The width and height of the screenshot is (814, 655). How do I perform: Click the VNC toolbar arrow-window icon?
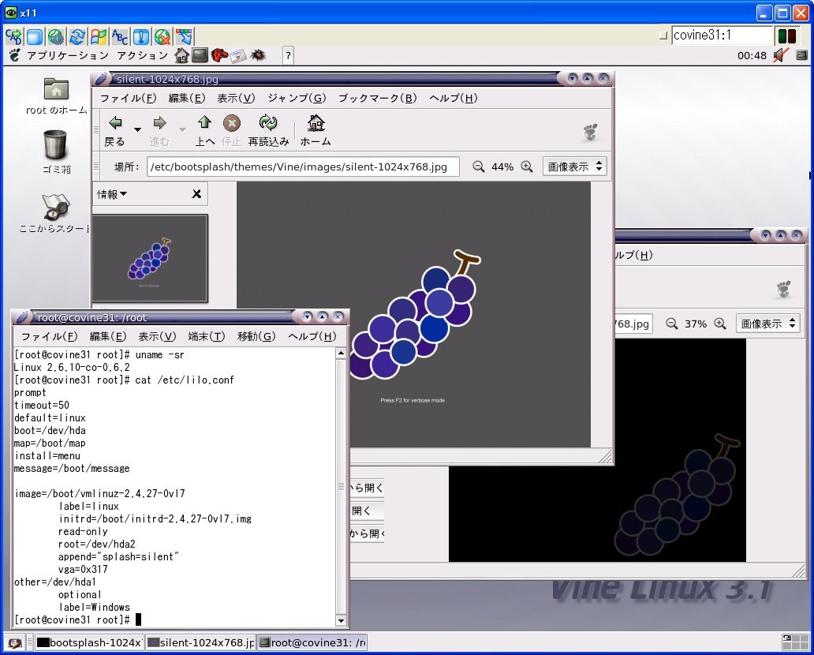coord(184,36)
